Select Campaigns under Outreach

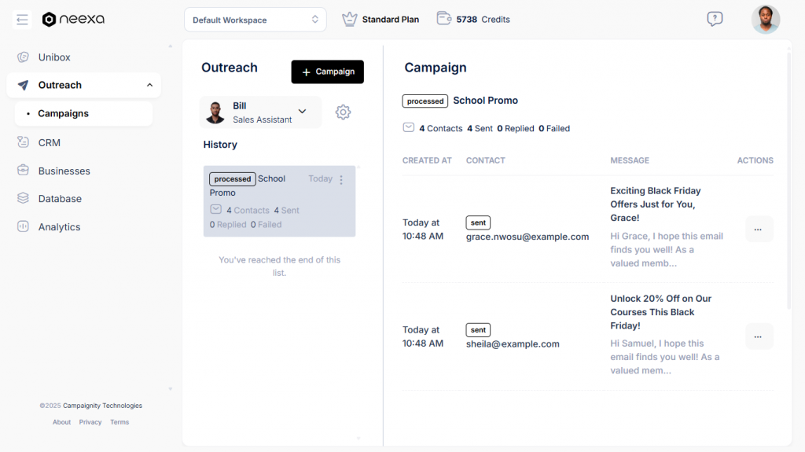[x=63, y=113]
